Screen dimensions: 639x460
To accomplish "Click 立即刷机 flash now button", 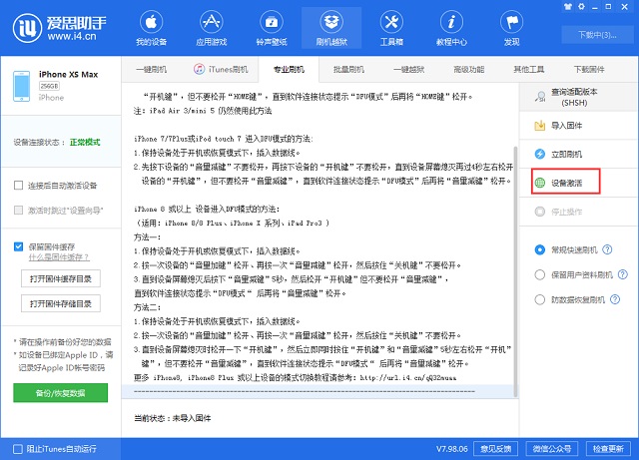I will [x=578, y=154].
